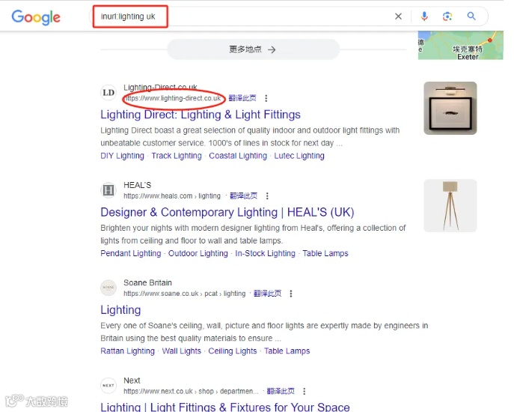The width and height of the screenshot is (514, 412).
Task: Click the Next favicon
Action: (x=108, y=386)
